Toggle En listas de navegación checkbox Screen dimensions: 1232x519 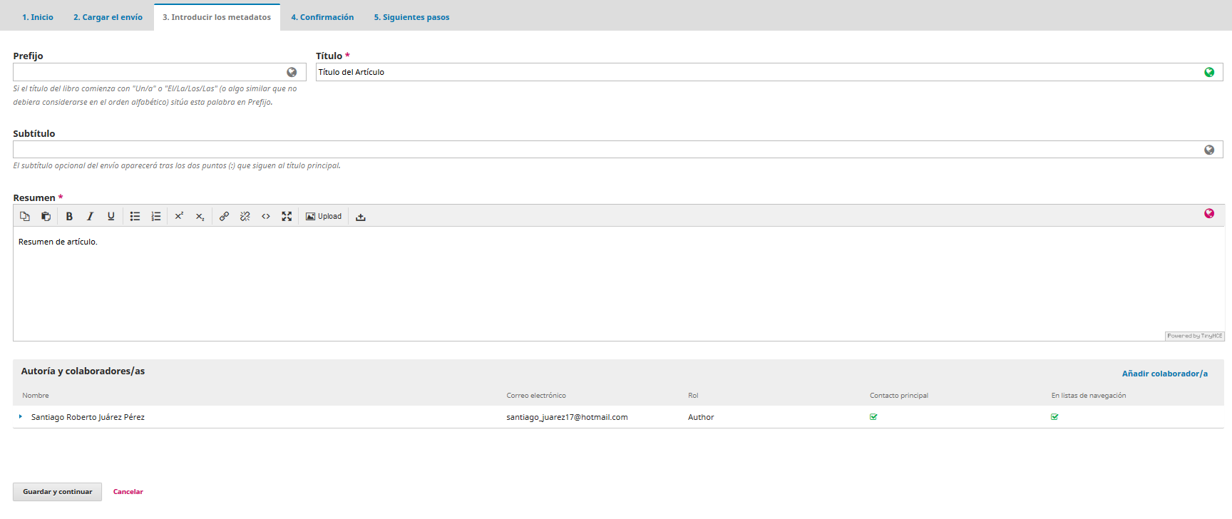[1054, 417]
